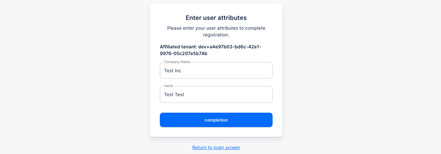Click empty area inside Company Name box
The image size is (441, 154).
pos(233,71)
